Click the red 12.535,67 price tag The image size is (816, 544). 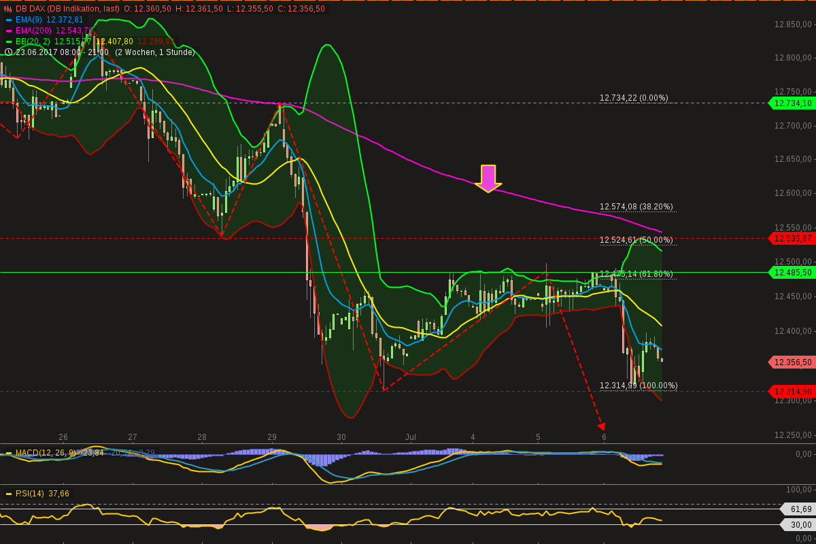coord(791,238)
